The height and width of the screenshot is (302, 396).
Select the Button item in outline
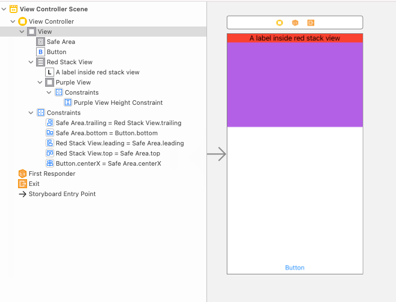tap(103, 52)
